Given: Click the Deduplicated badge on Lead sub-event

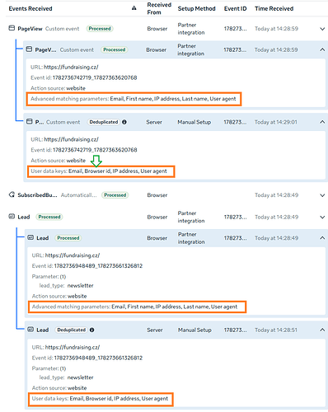Looking at the screenshot, I should (x=72, y=330).
